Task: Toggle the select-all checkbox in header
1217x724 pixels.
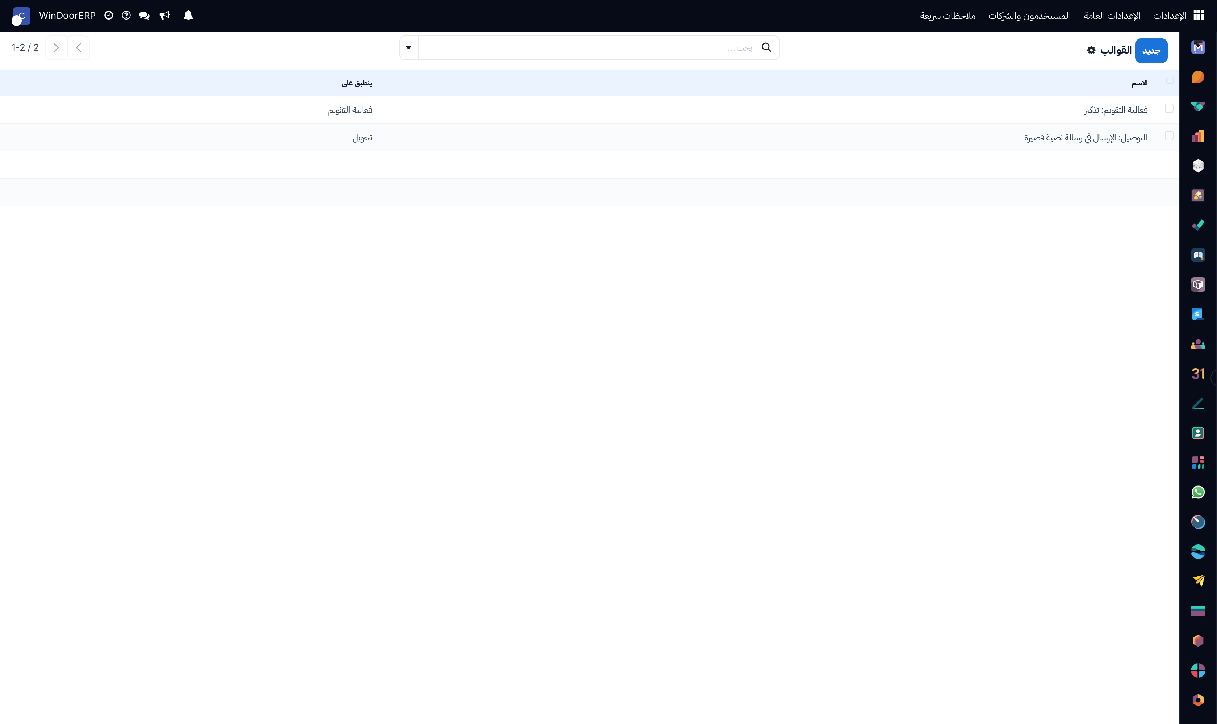Action: tap(1170, 80)
